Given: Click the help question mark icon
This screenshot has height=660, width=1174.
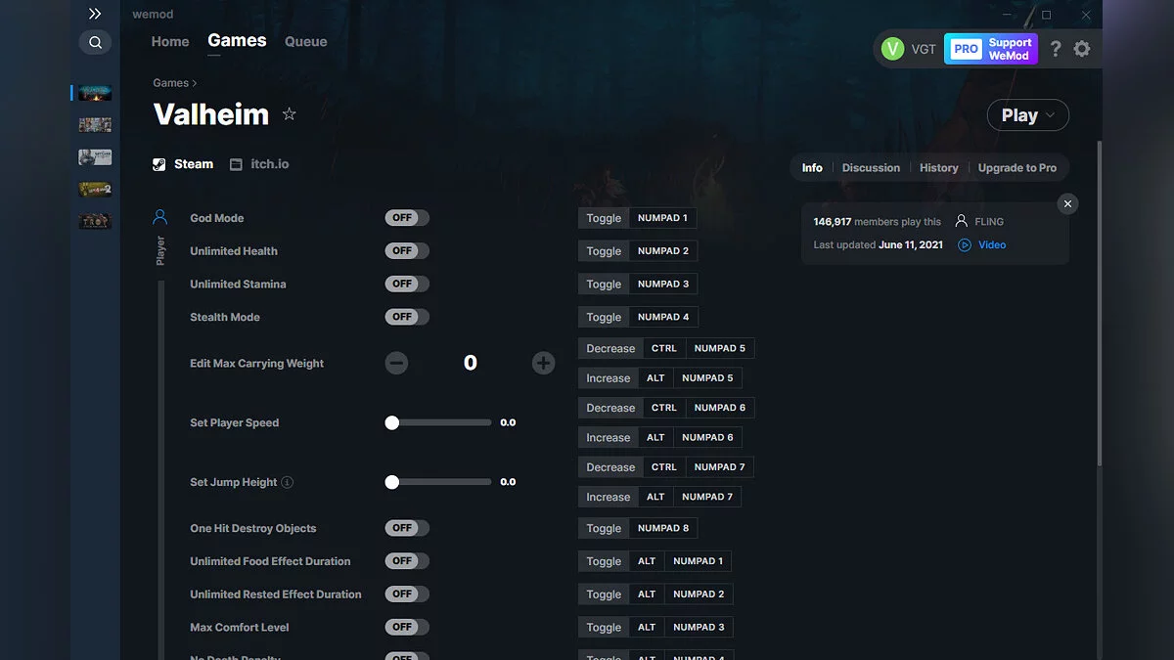Looking at the screenshot, I should 1055,48.
